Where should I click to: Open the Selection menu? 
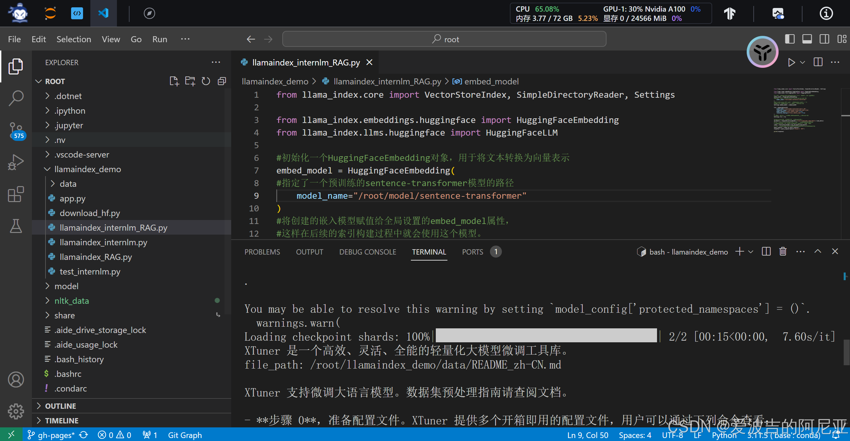click(x=73, y=39)
